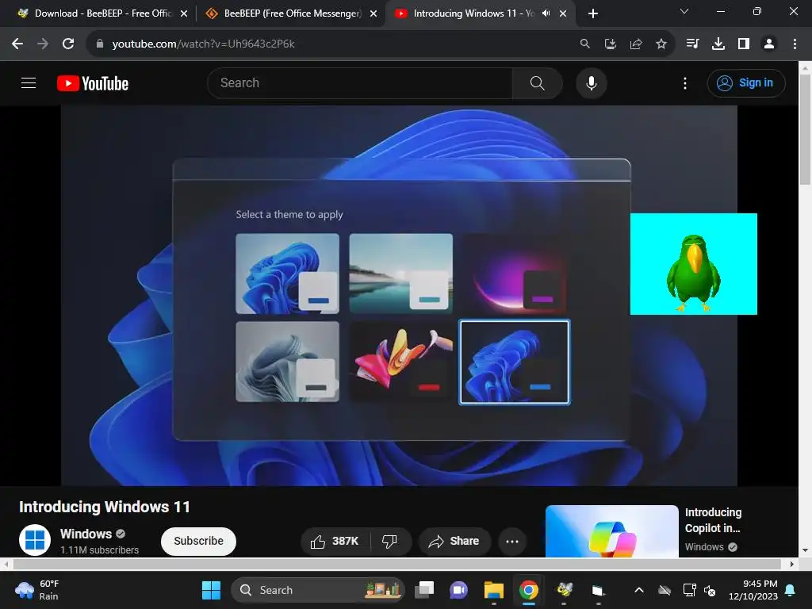Subscribe to the Windows channel

pyautogui.click(x=198, y=541)
